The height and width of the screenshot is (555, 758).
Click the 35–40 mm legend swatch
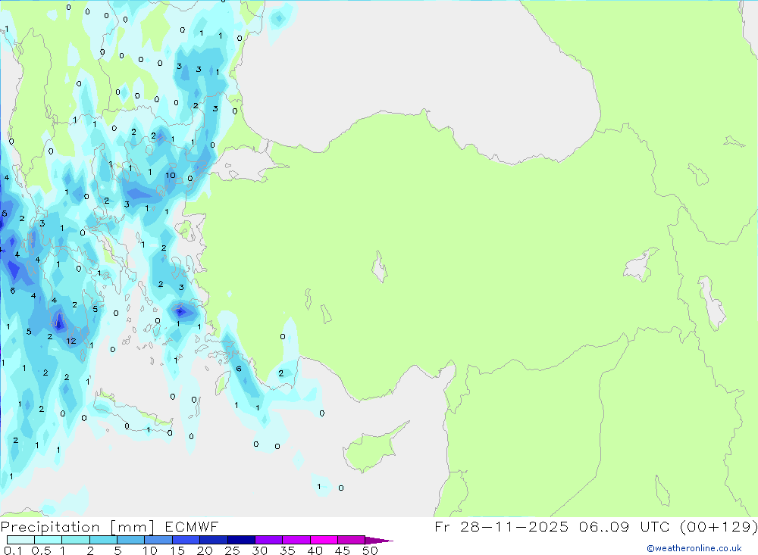[x=296, y=540]
